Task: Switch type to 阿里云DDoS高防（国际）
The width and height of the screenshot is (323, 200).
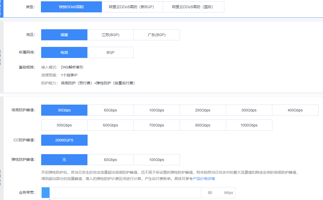Action: click(x=193, y=7)
